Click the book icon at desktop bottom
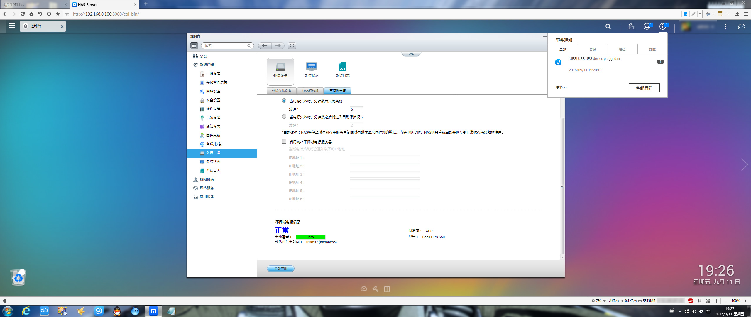 coord(387,289)
